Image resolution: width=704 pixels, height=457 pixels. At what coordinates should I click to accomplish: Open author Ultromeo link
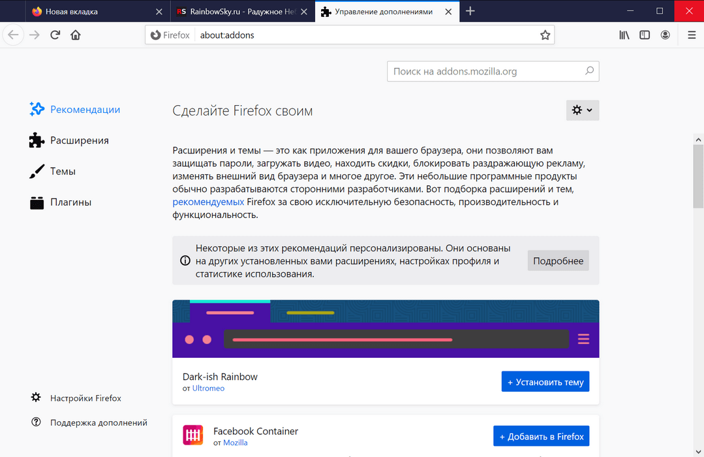click(x=208, y=388)
